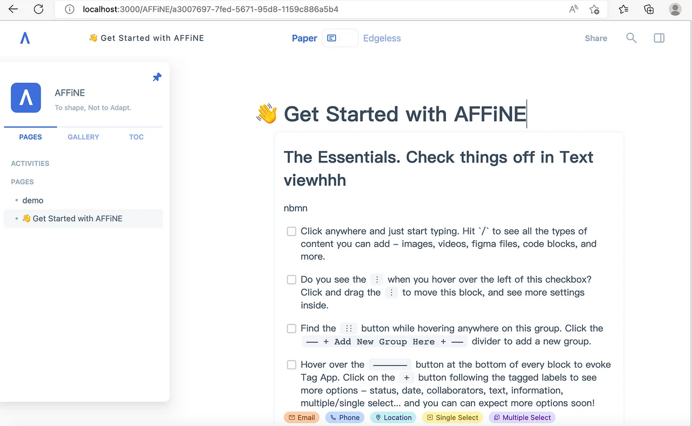Switch to Edgeless mode

click(x=382, y=38)
